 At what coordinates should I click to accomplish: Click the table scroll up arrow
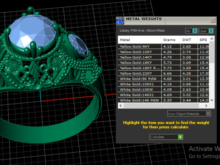pyautogui.click(x=212, y=39)
